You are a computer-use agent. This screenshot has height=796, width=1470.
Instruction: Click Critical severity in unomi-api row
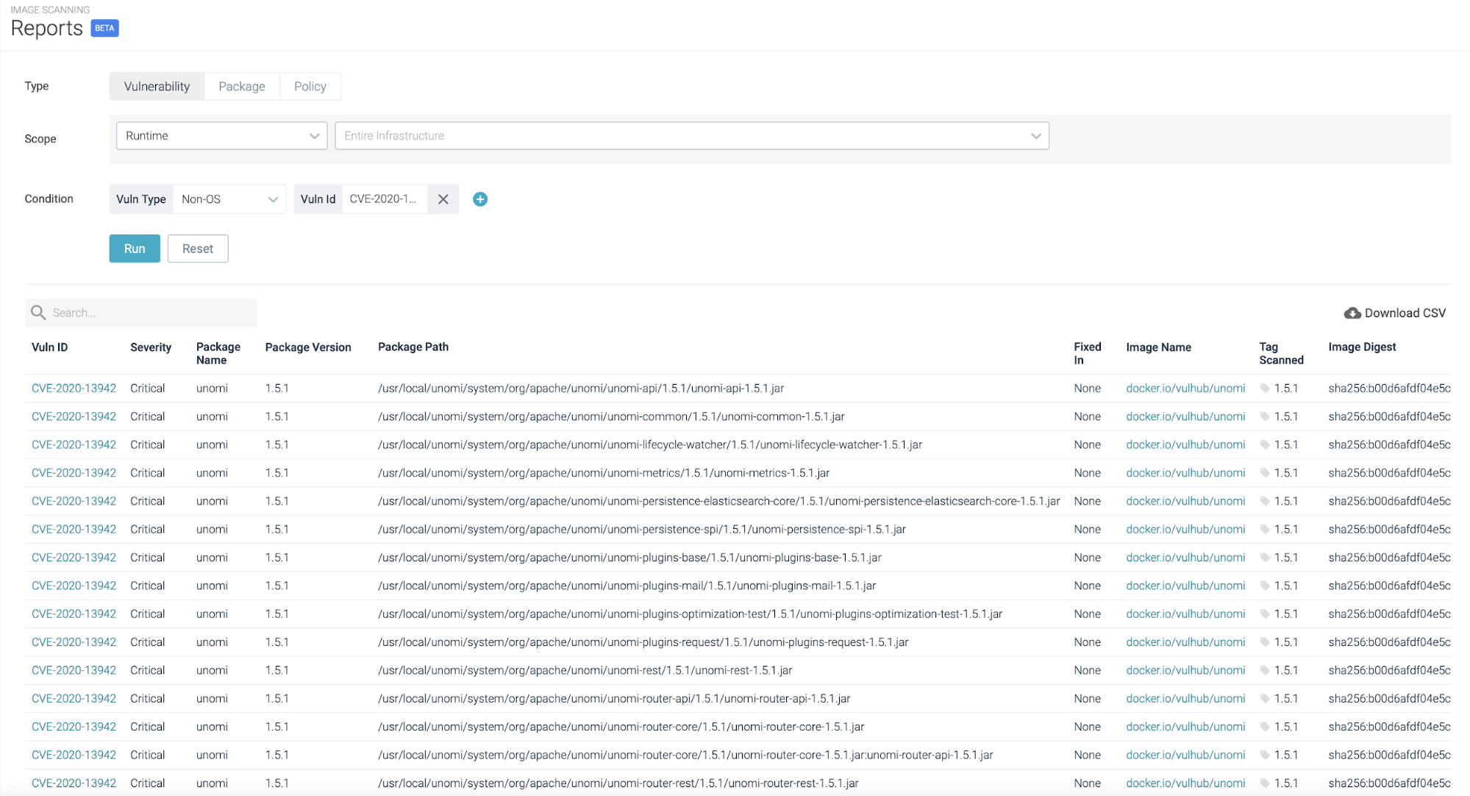[x=148, y=388]
